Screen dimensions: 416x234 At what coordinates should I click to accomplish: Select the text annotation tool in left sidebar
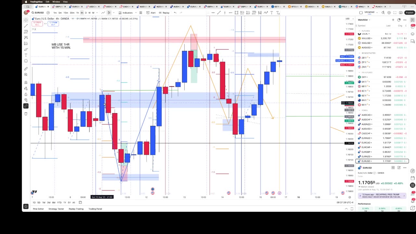26,55
